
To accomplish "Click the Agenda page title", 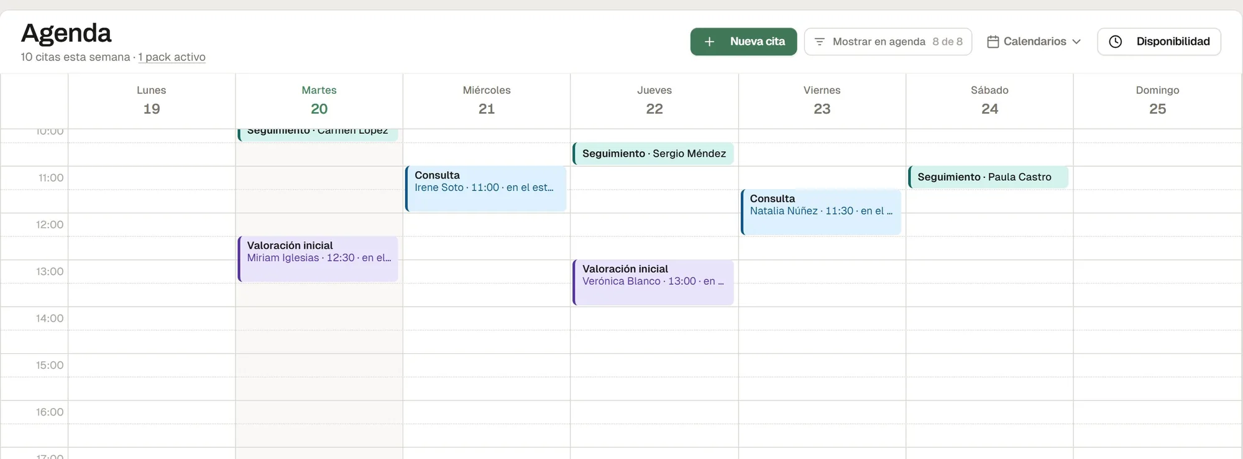I will coord(67,33).
